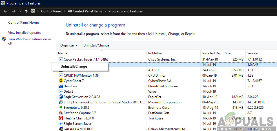Click the CyberGhost 7 program icon

61,81
